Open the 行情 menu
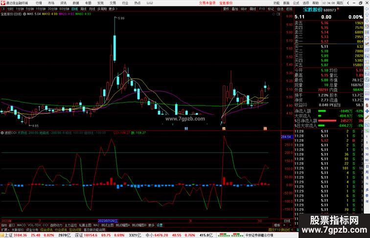 [x=39, y=3]
